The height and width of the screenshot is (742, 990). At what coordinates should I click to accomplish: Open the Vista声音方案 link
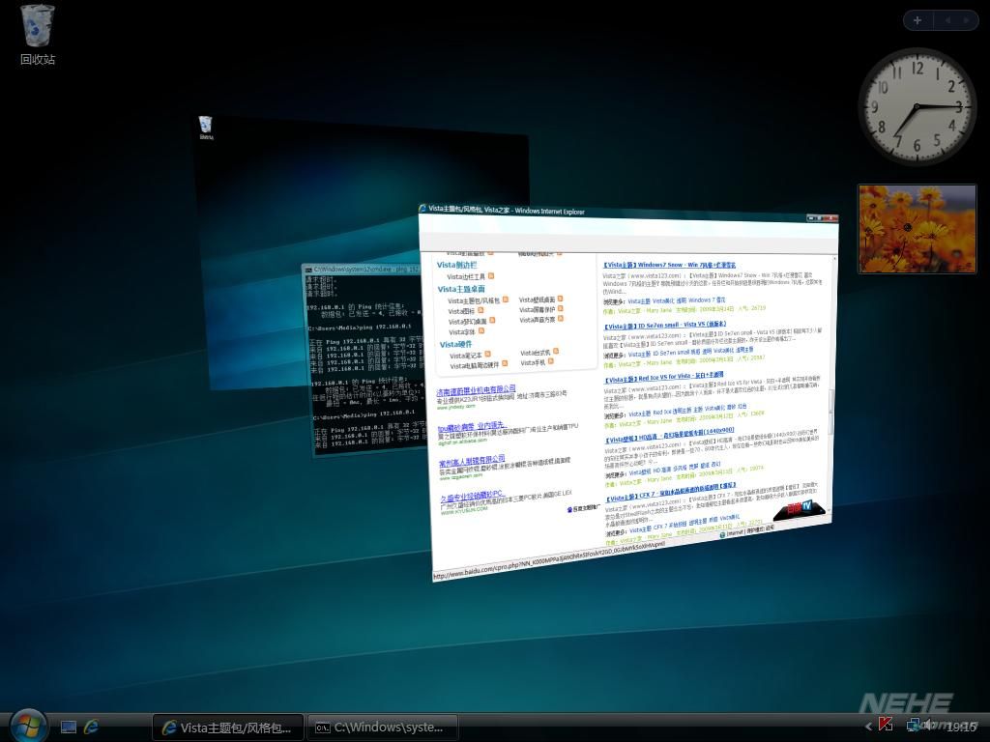pos(538,320)
